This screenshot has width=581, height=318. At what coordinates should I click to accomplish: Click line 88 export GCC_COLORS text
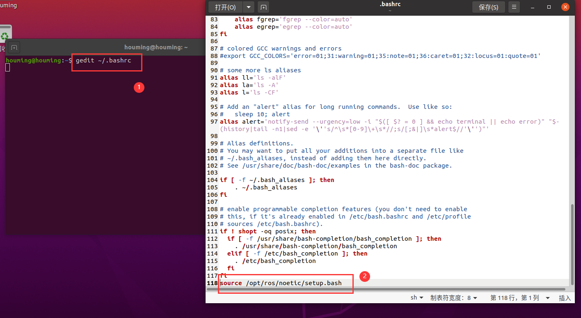[x=380, y=55]
